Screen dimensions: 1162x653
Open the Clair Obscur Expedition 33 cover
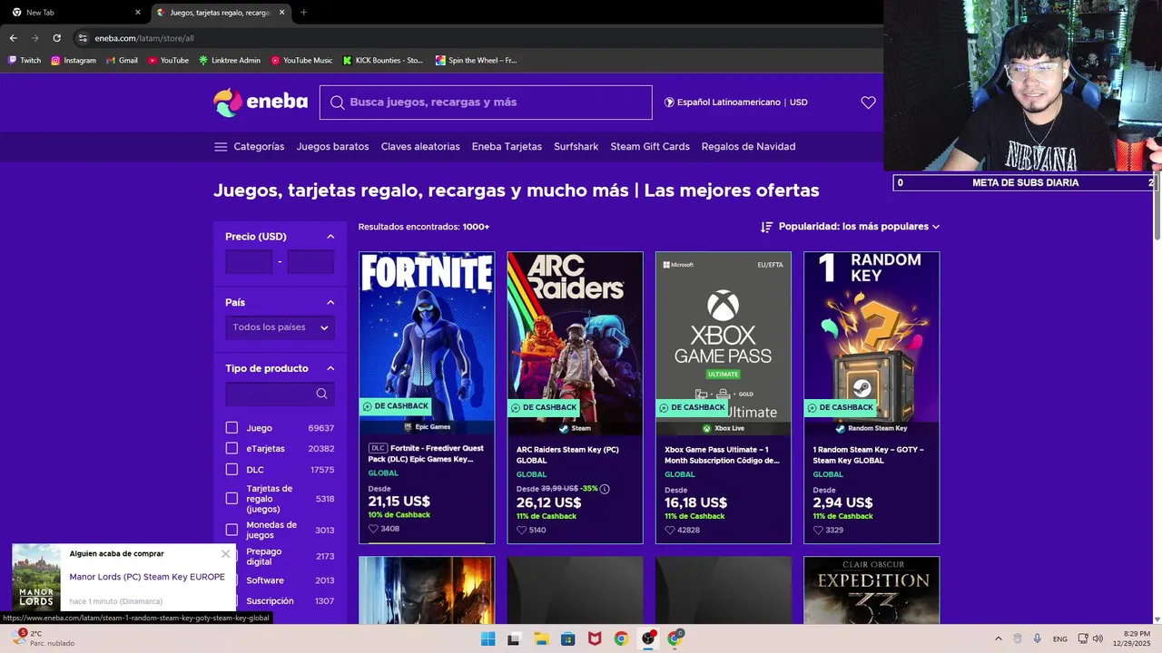pos(871,590)
